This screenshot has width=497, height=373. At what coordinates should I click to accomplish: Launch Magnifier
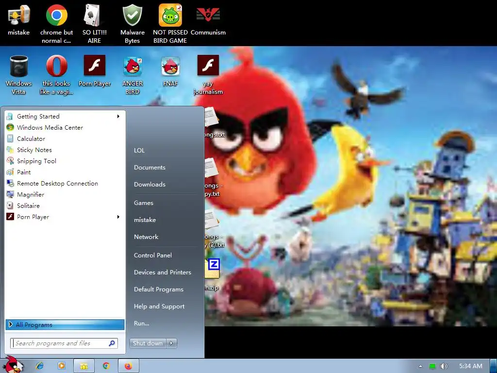coord(65,194)
